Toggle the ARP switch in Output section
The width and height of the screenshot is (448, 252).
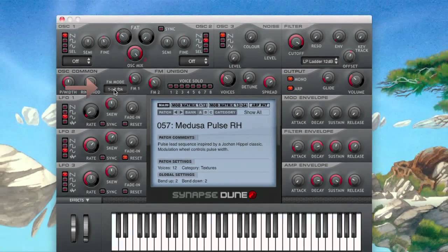coord(290,88)
